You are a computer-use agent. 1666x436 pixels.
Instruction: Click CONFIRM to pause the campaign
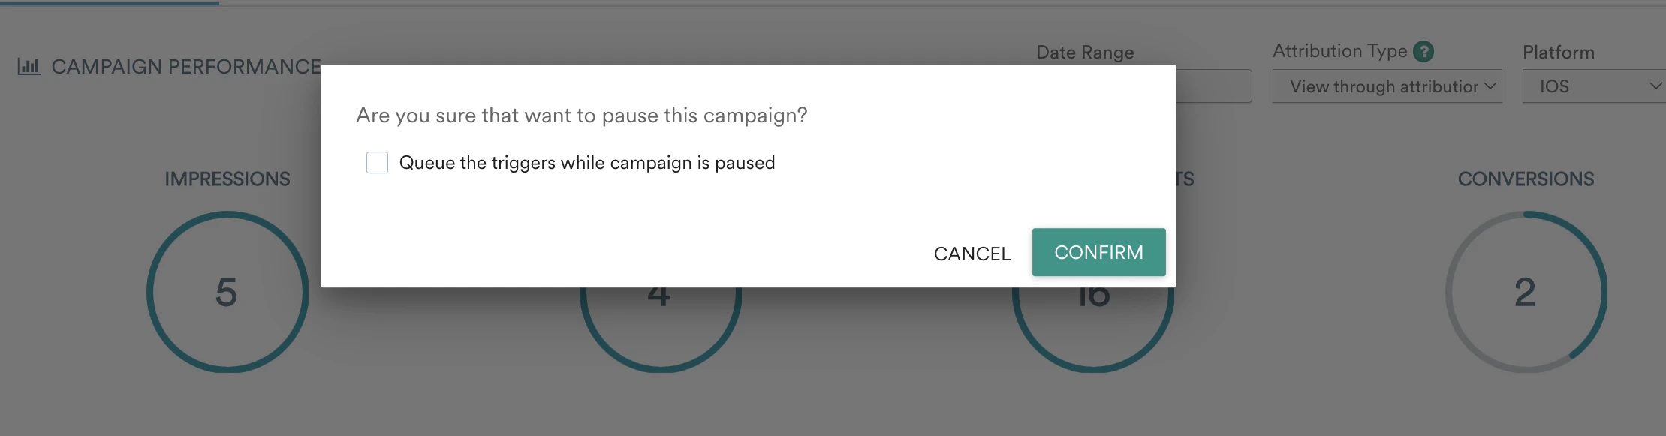pyautogui.click(x=1098, y=252)
